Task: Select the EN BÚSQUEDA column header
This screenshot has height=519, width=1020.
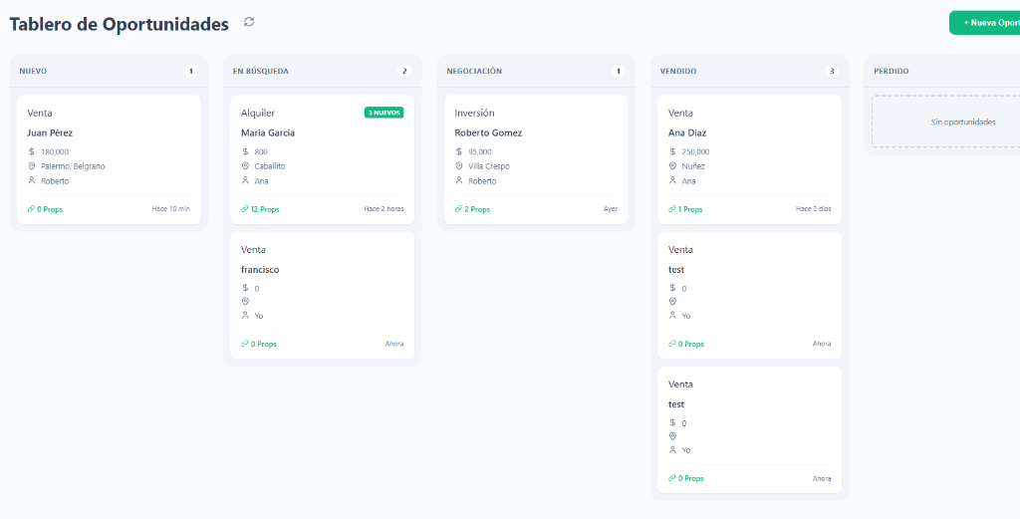Action: 260,72
